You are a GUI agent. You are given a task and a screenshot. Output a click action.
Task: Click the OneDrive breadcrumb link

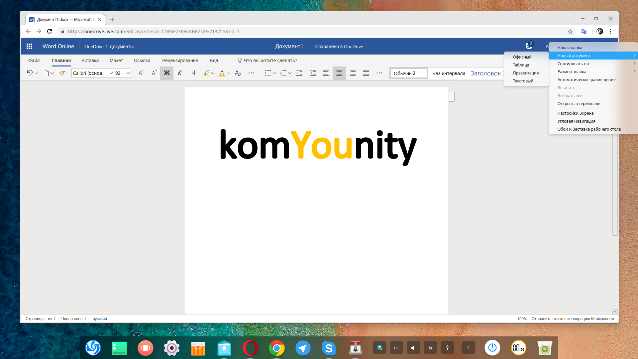(94, 47)
